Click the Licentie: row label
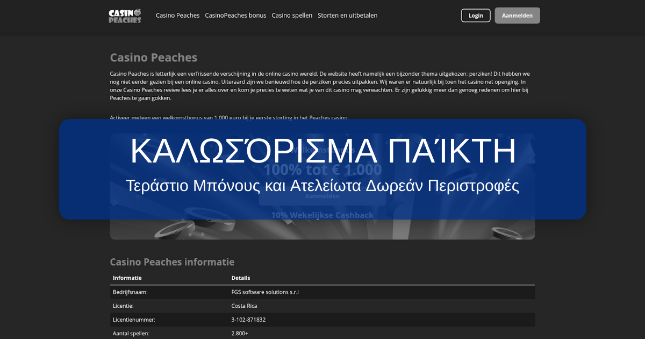645x339 pixels. click(x=123, y=306)
